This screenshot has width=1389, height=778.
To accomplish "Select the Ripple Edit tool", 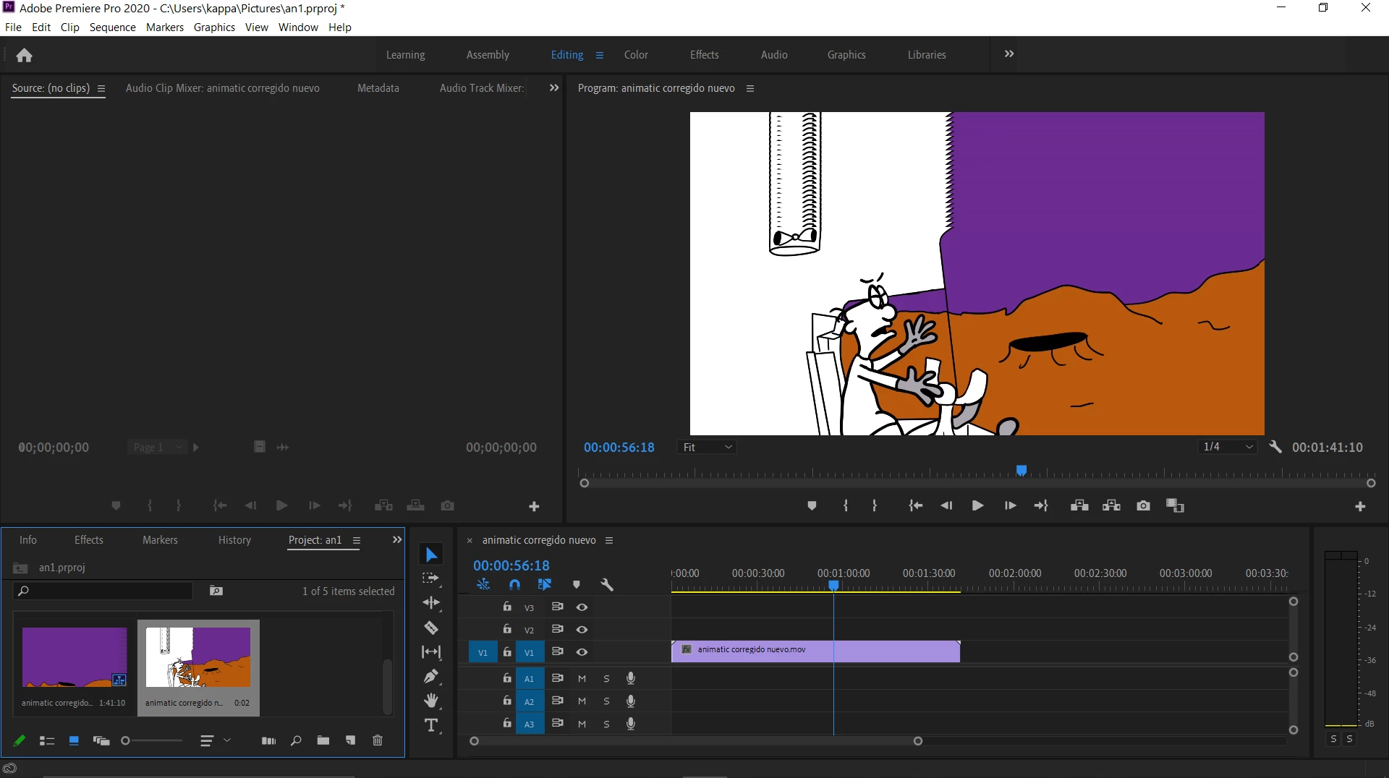I will click(x=431, y=603).
